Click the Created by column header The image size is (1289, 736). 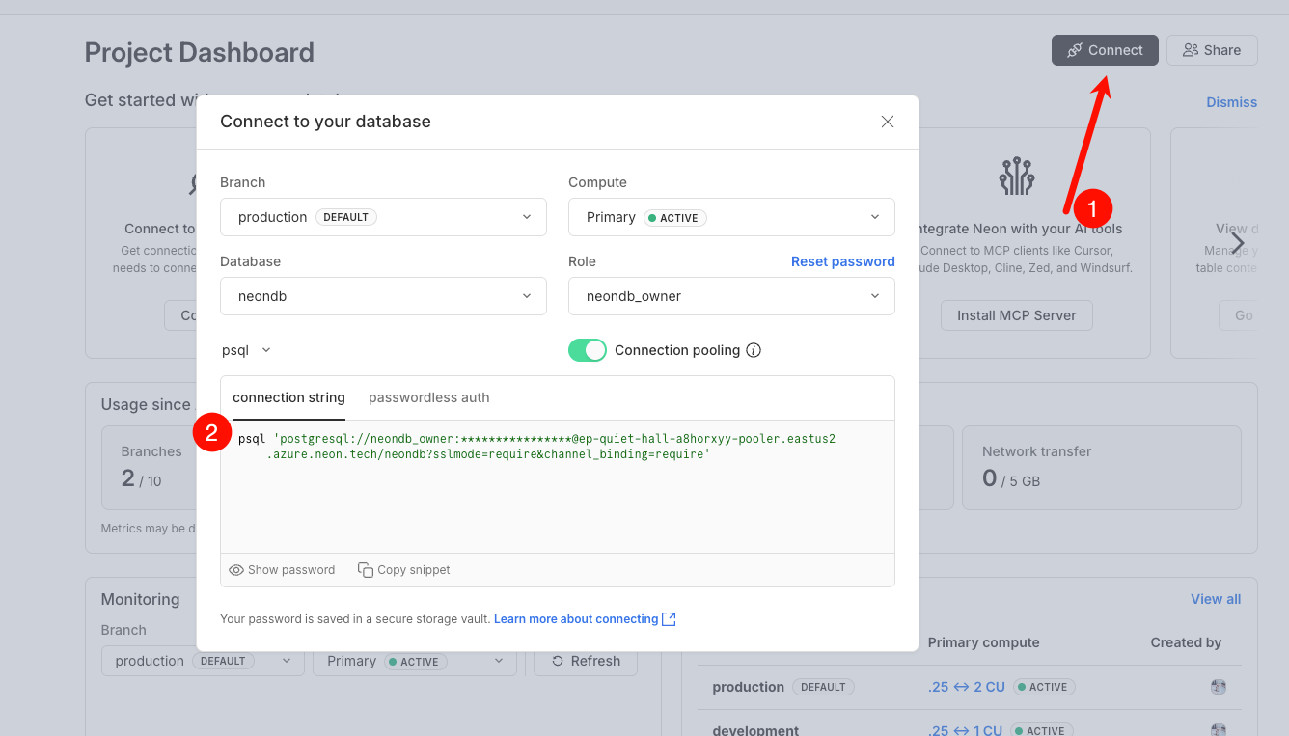click(1186, 642)
